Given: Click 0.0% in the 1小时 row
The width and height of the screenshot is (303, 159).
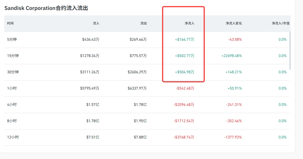Looking at the screenshot, I should tap(283, 88).
